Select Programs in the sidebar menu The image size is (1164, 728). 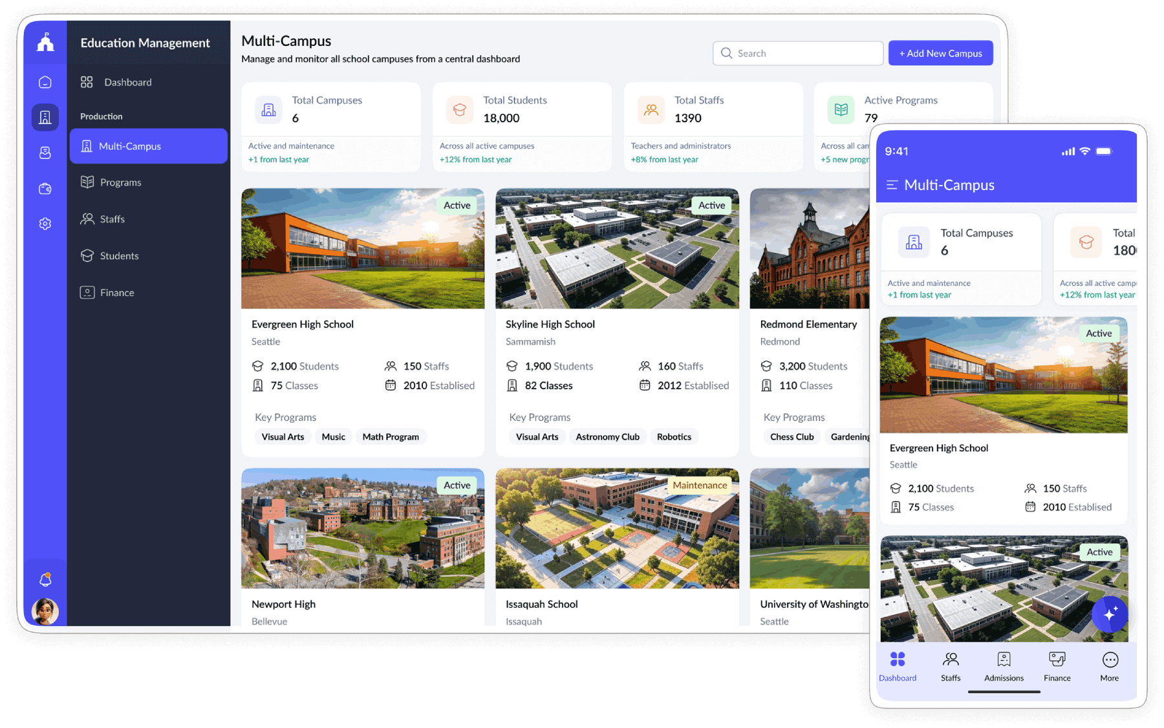pos(120,182)
